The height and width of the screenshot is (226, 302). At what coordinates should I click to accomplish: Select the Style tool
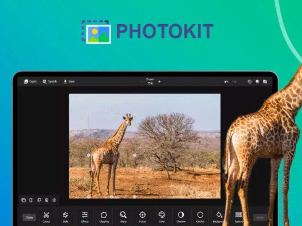(65, 217)
